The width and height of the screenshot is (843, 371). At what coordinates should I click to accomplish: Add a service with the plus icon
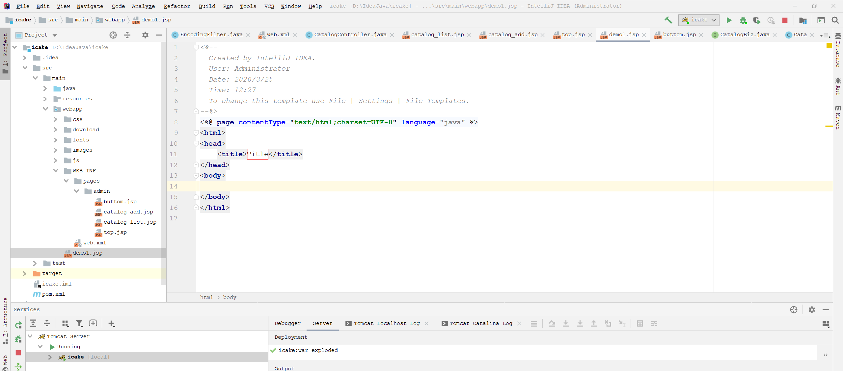click(x=112, y=324)
